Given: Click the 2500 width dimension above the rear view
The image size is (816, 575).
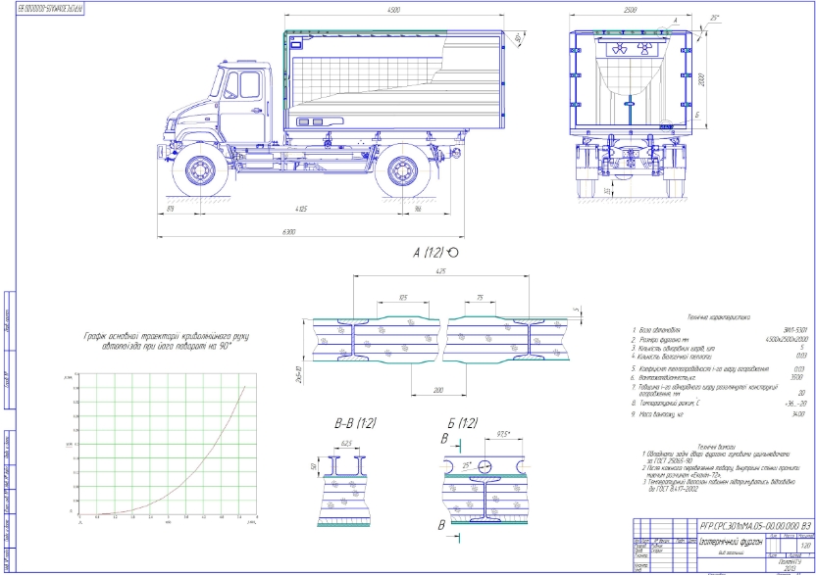Looking at the screenshot, I should tap(630, 10).
